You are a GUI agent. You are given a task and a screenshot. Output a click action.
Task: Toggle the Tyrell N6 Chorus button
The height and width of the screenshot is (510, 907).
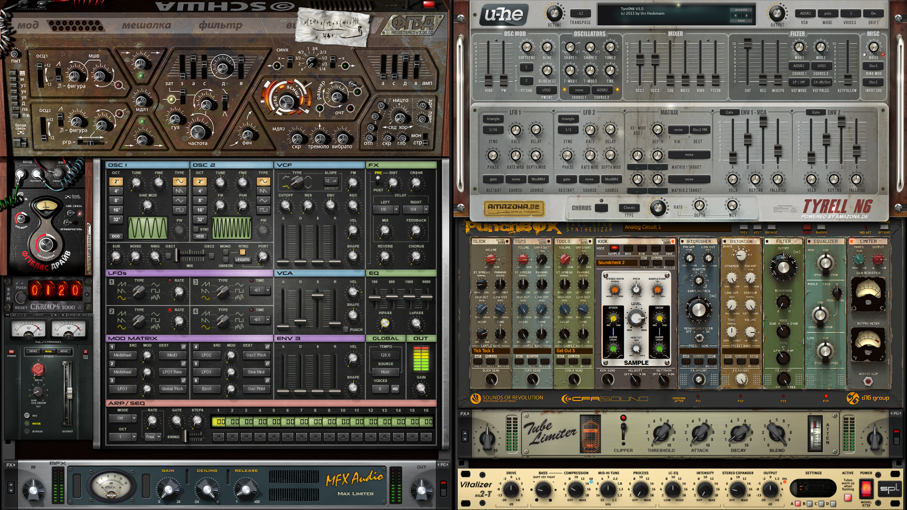(601, 208)
